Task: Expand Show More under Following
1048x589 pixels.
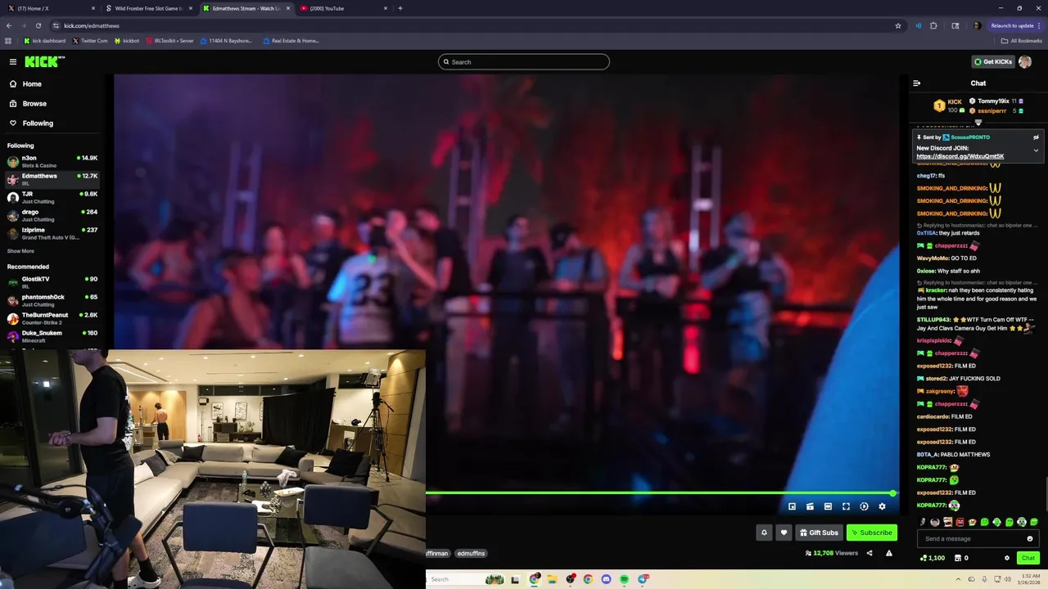Action: [20, 251]
